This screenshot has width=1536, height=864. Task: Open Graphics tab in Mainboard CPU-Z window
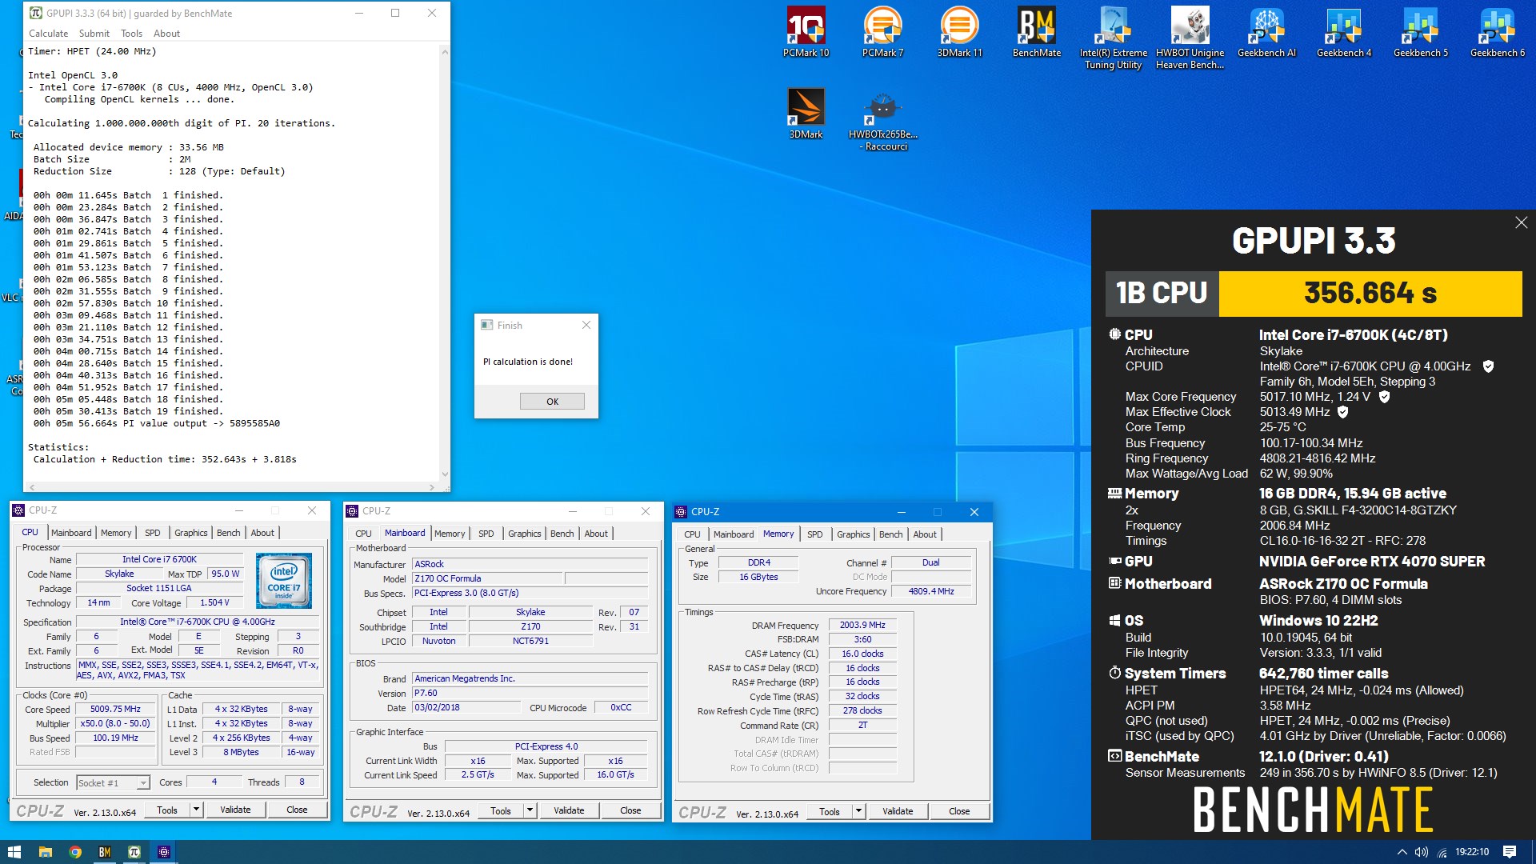click(524, 534)
